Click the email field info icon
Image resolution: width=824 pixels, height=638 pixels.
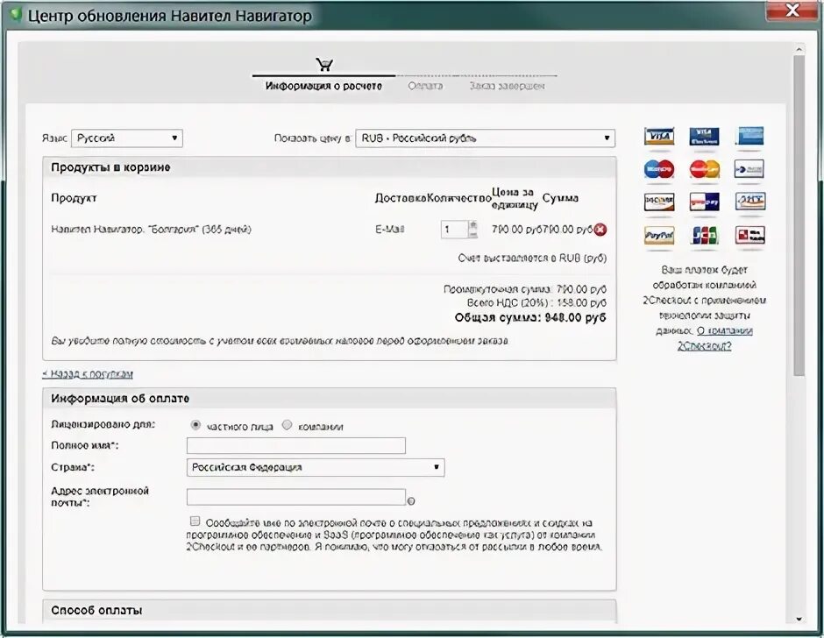coord(411,501)
